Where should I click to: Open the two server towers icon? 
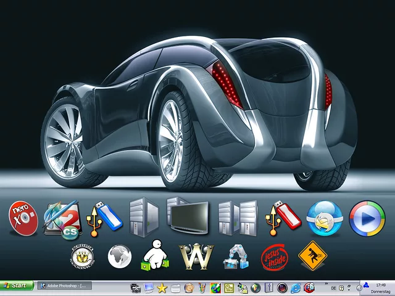pyautogui.click(x=238, y=218)
